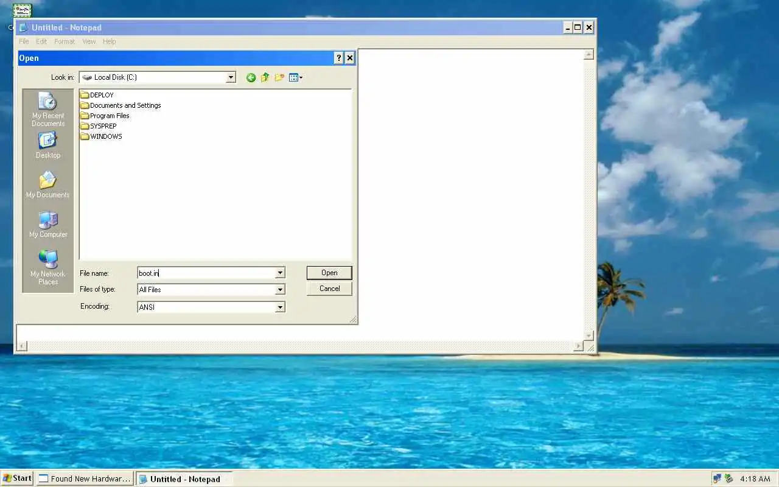Click Untitled - Notepad taskbar button

pos(184,479)
